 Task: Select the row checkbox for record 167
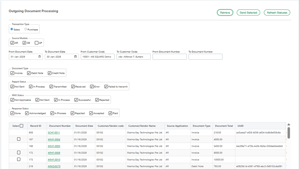coord(19,139)
